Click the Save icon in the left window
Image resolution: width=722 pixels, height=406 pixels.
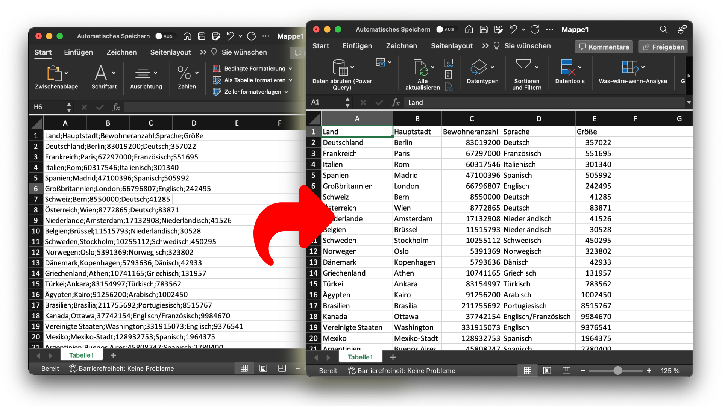pyautogui.click(x=202, y=36)
